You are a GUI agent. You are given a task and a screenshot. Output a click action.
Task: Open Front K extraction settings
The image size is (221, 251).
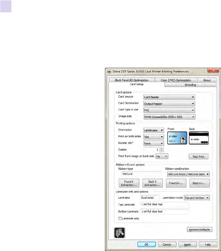pyautogui.click(x=129, y=183)
